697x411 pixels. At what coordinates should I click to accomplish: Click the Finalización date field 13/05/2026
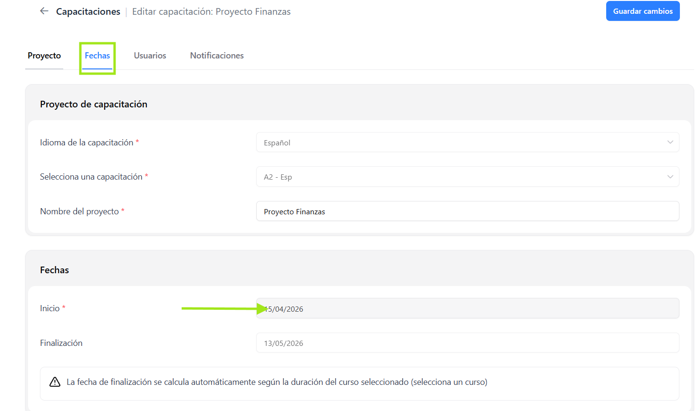click(x=468, y=343)
